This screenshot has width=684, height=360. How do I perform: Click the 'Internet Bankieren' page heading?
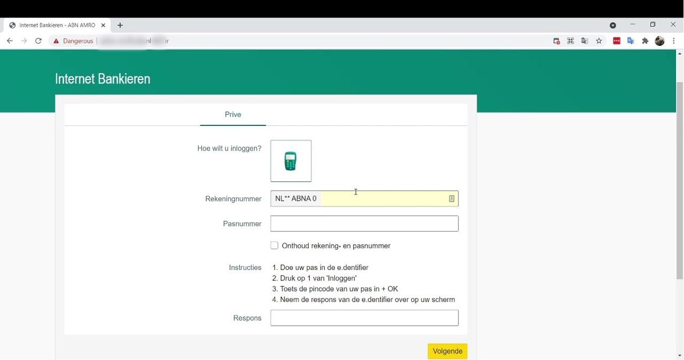point(102,79)
